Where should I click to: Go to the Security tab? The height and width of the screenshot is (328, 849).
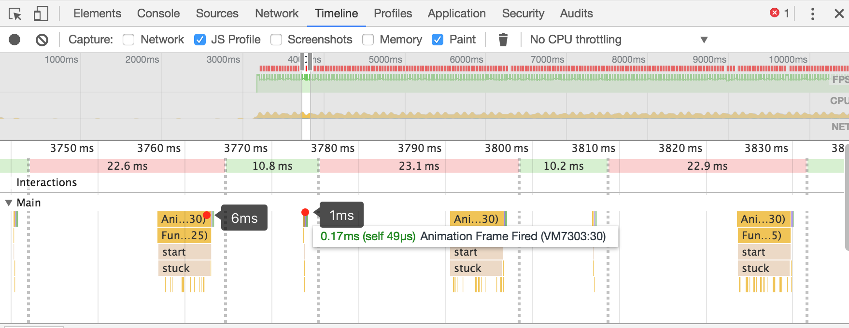(x=523, y=14)
